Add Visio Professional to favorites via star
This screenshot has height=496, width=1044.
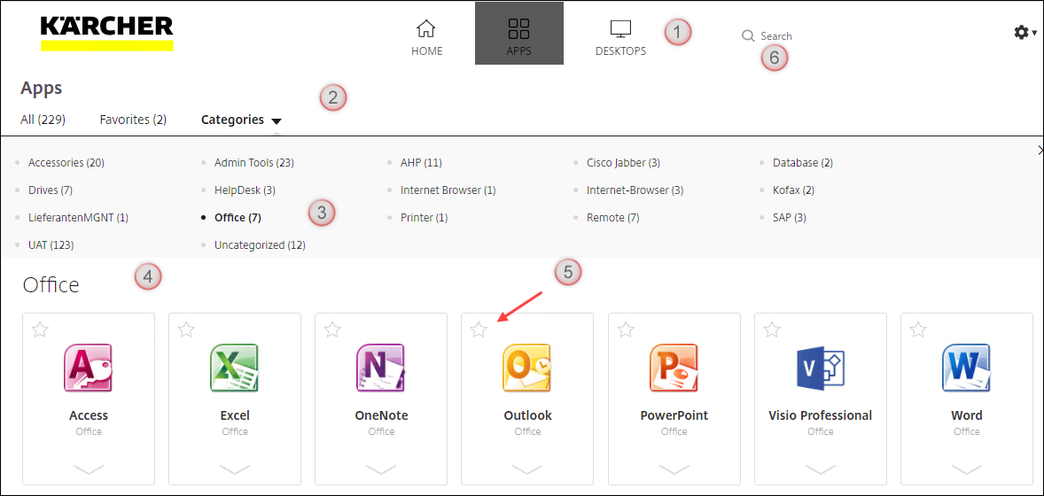(x=772, y=329)
